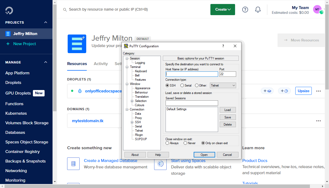Click the Upsize button for the droplet

click(x=303, y=91)
